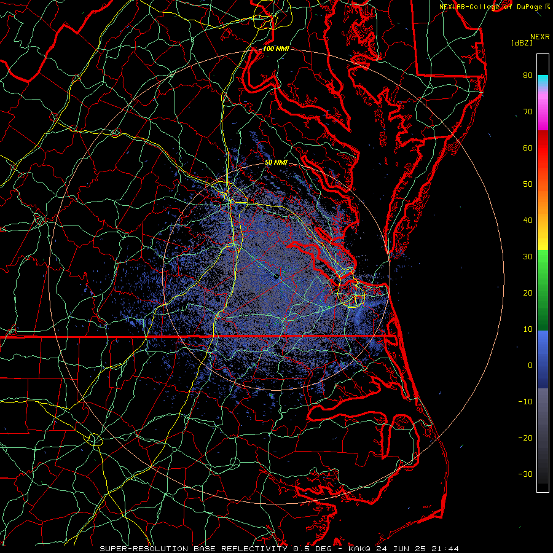Screen dimensions: 553x553
Task: Click the -30 dBZ scale value
Action: (x=525, y=474)
